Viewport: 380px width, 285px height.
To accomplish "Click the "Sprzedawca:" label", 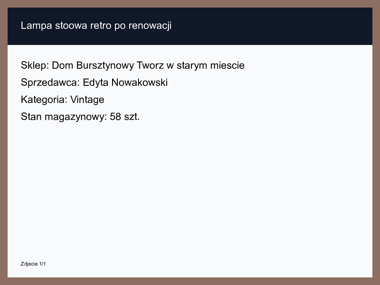I will point(50,83).
